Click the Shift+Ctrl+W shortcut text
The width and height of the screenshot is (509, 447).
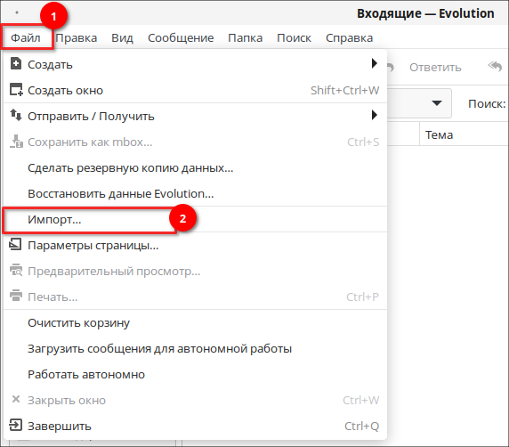(x=344, y=90)
